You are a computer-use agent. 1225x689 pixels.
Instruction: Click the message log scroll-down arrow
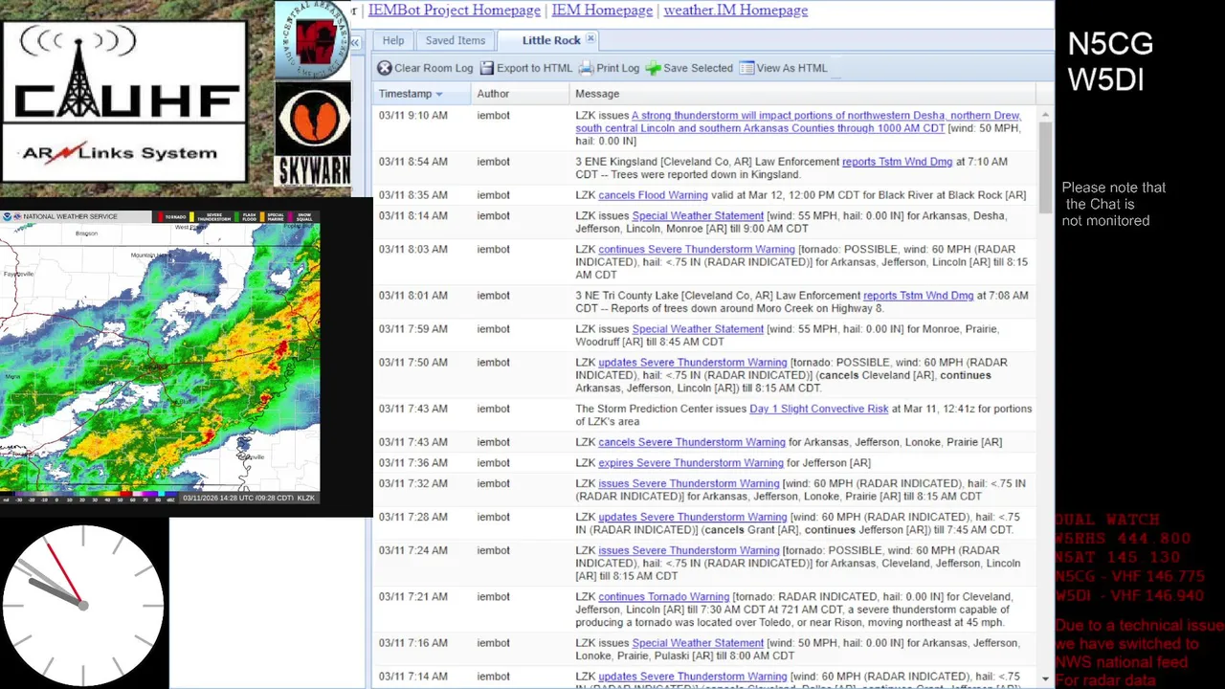pyautogui.click(x=1045, y=678)
